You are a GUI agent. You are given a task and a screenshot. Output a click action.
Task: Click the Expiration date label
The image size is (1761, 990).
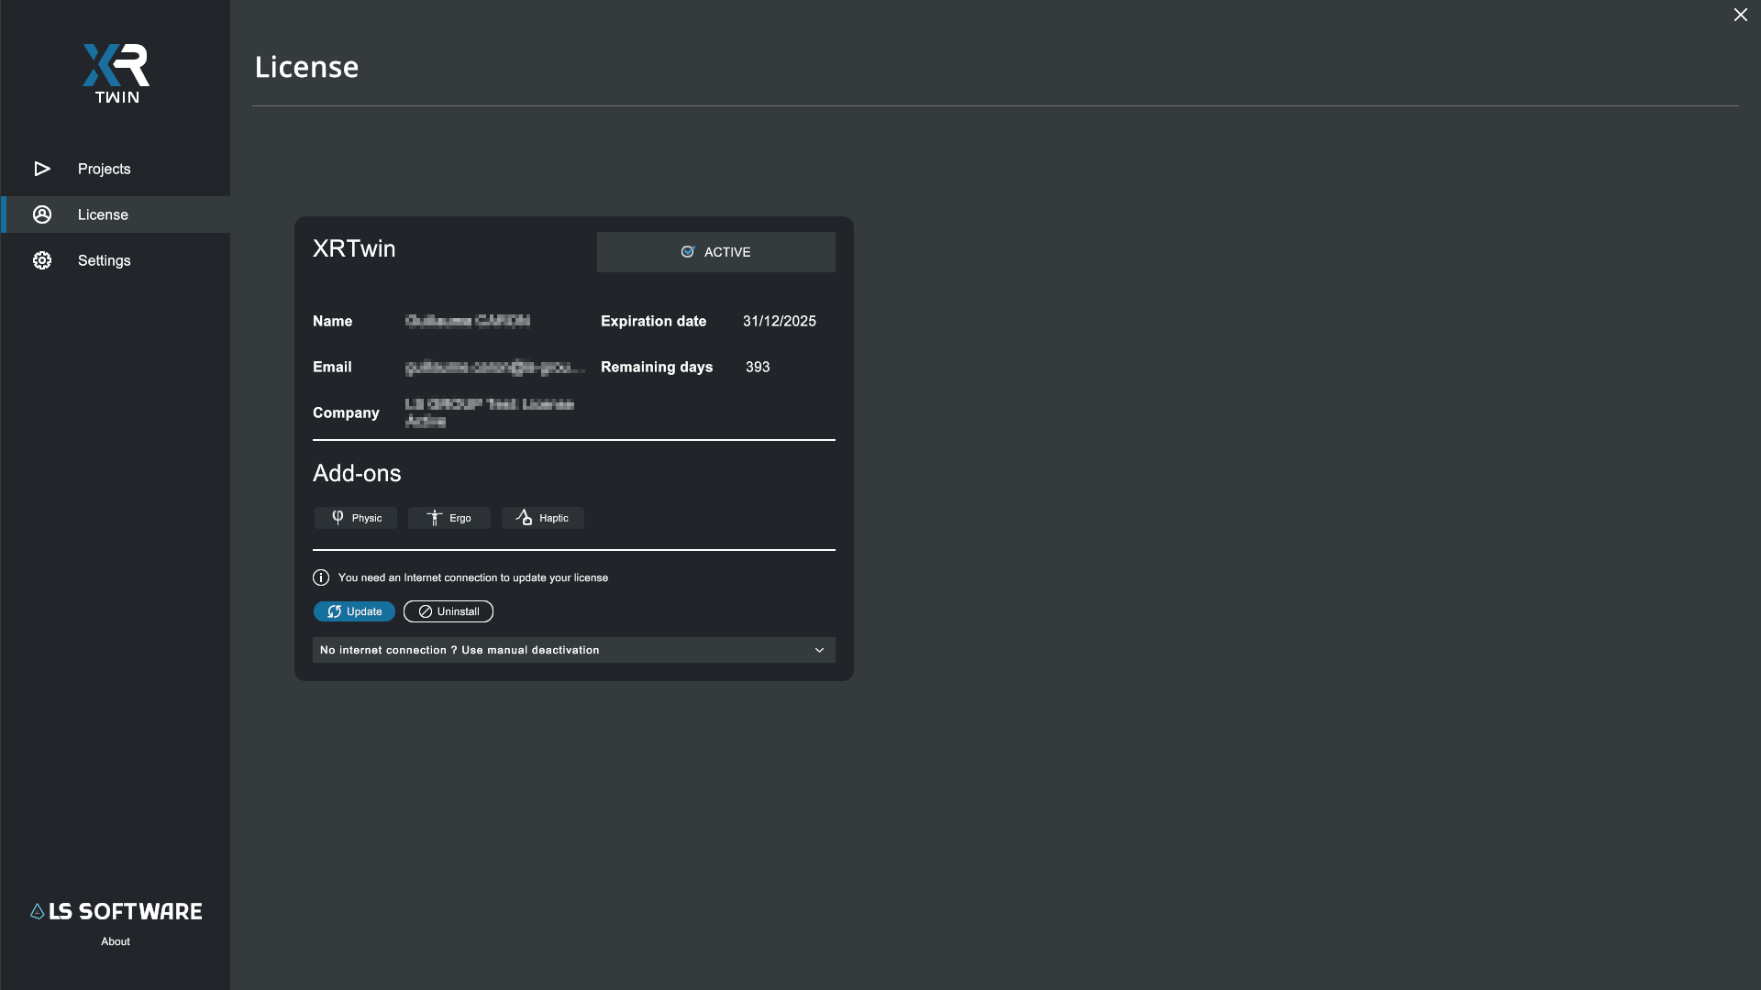pos(654,321)
